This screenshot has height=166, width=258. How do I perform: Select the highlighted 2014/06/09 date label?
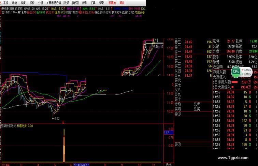(81, 165)
